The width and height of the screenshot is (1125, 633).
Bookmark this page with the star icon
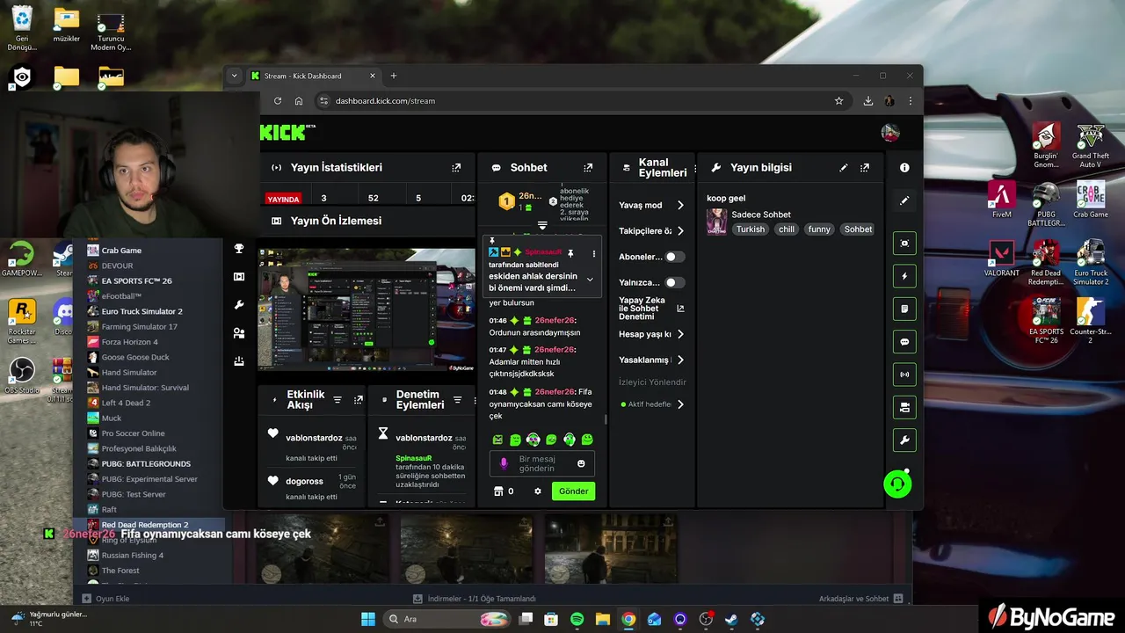[838, 100]
